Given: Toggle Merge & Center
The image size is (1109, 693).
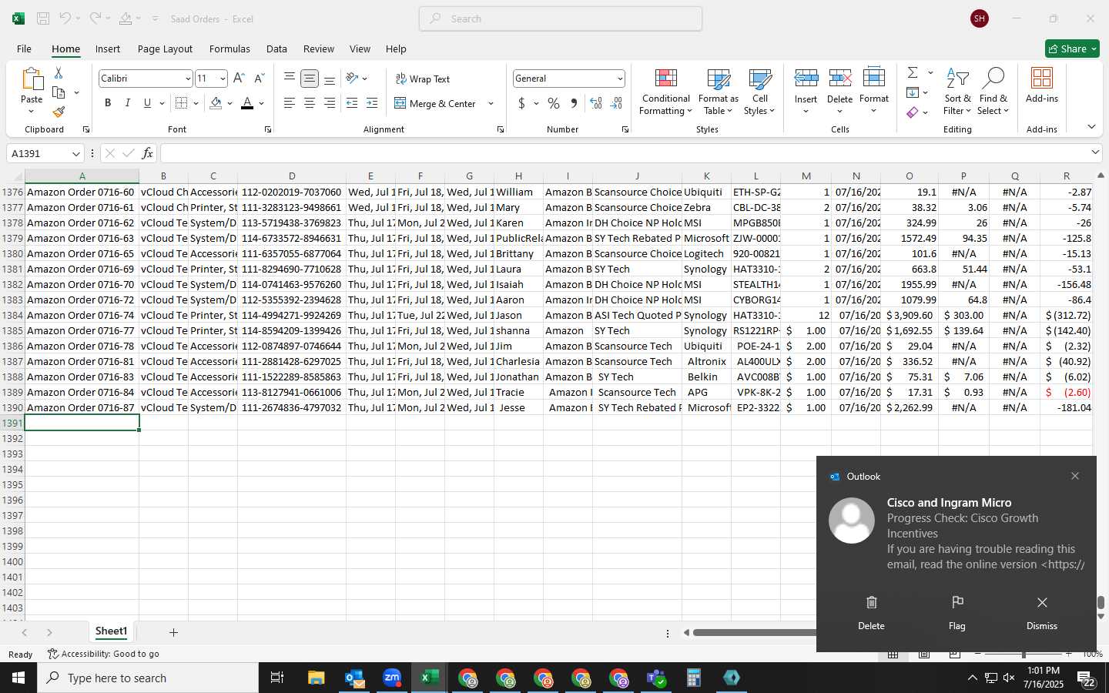Looking at the screenshot, I should [435, 103].
